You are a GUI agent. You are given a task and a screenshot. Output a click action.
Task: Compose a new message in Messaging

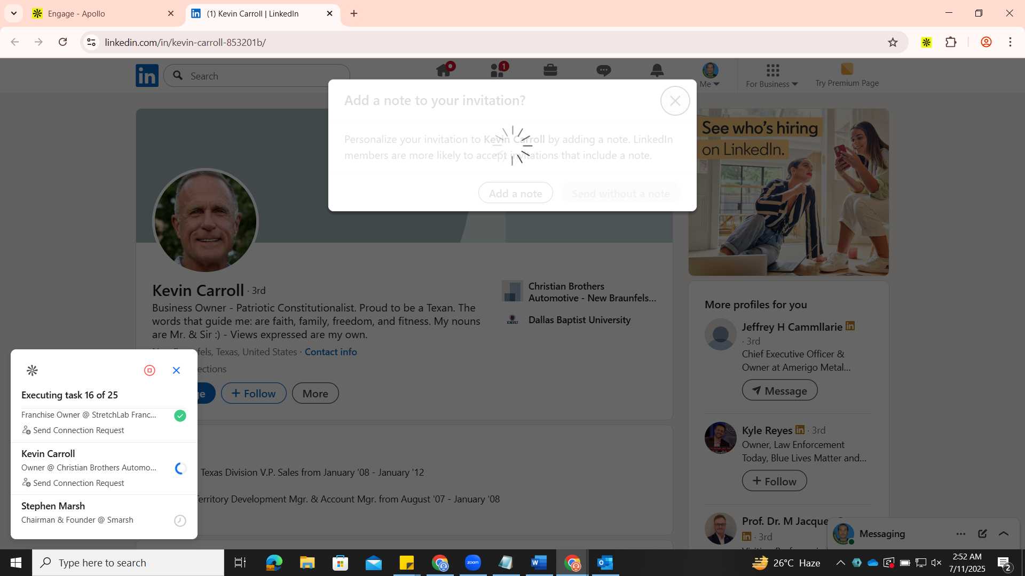(x=982, y=534)
